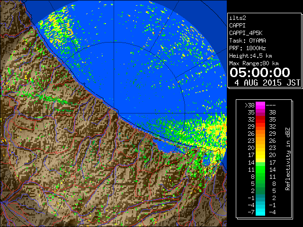Click the "ilts2" radar name text

(x=238, y=18)
